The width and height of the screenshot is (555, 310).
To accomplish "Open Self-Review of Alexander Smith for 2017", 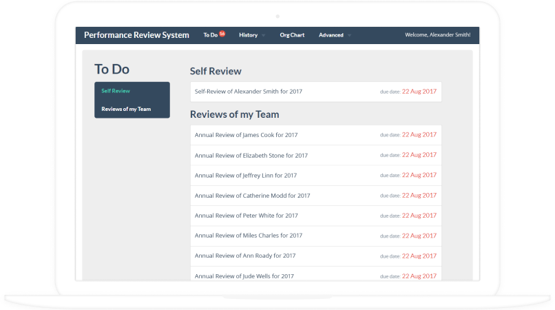I will (249, 92).
